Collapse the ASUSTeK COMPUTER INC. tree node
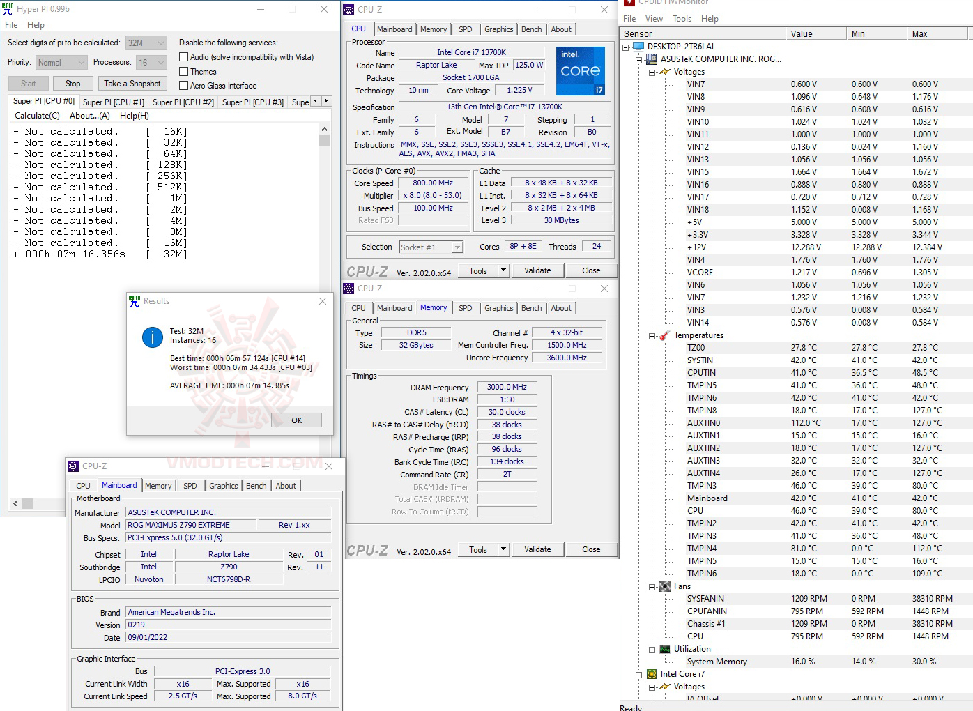 (x=638, y=60)
